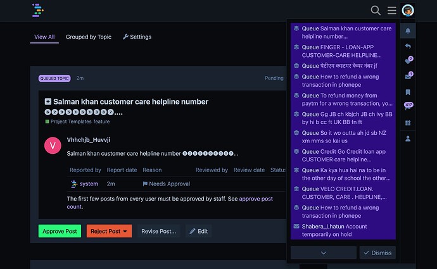This screenshot has height=269, width=437.
Task: Approve the queued post
Action: pyautogui.click(x=60, y=231)
